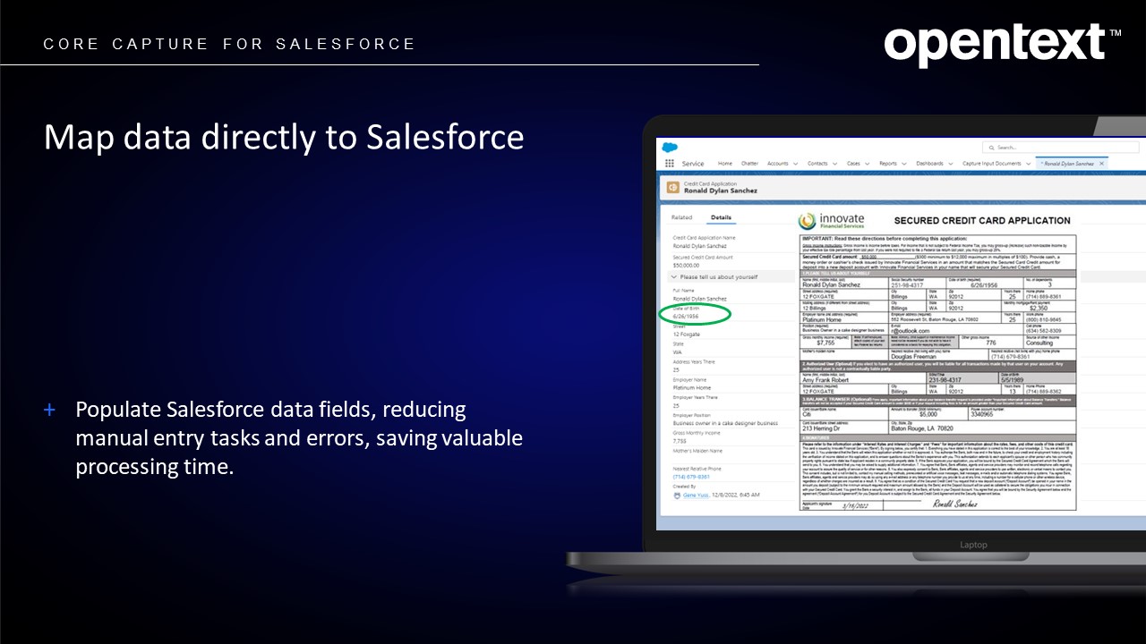Click the (714) 679-8361 phone link
The image size is (1146, 644).
coord(691,477)
